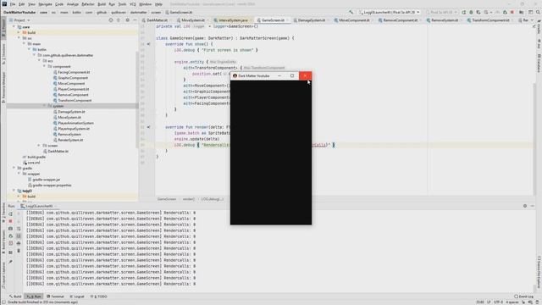Toggle scroll to end in Run console
Screen dimensions: 542x305
click(x=19, y=236)
